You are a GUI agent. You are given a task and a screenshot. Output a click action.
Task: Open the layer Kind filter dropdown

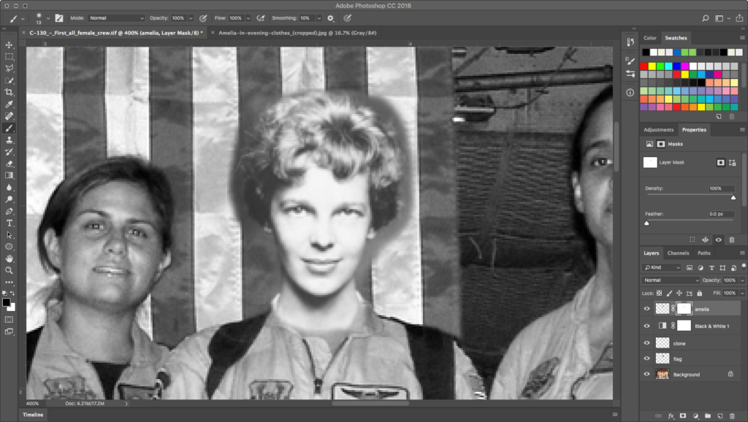662,268
